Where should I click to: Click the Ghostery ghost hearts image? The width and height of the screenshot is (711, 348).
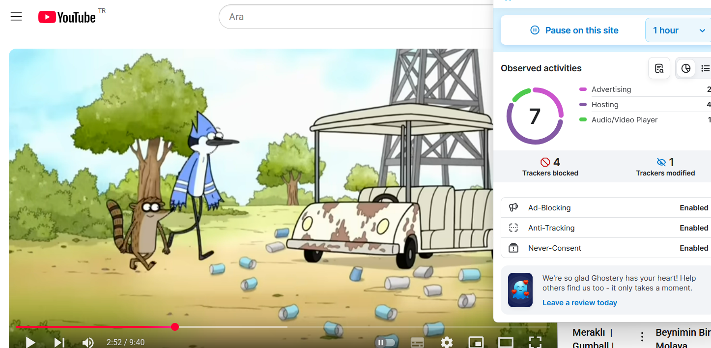(x=520, y=290)
